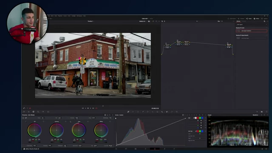
Task: Open scopes panel options menu
Action: tap(267, 115)
